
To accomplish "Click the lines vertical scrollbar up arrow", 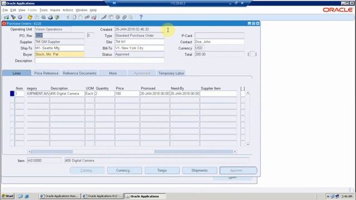I will pos(248,93).
